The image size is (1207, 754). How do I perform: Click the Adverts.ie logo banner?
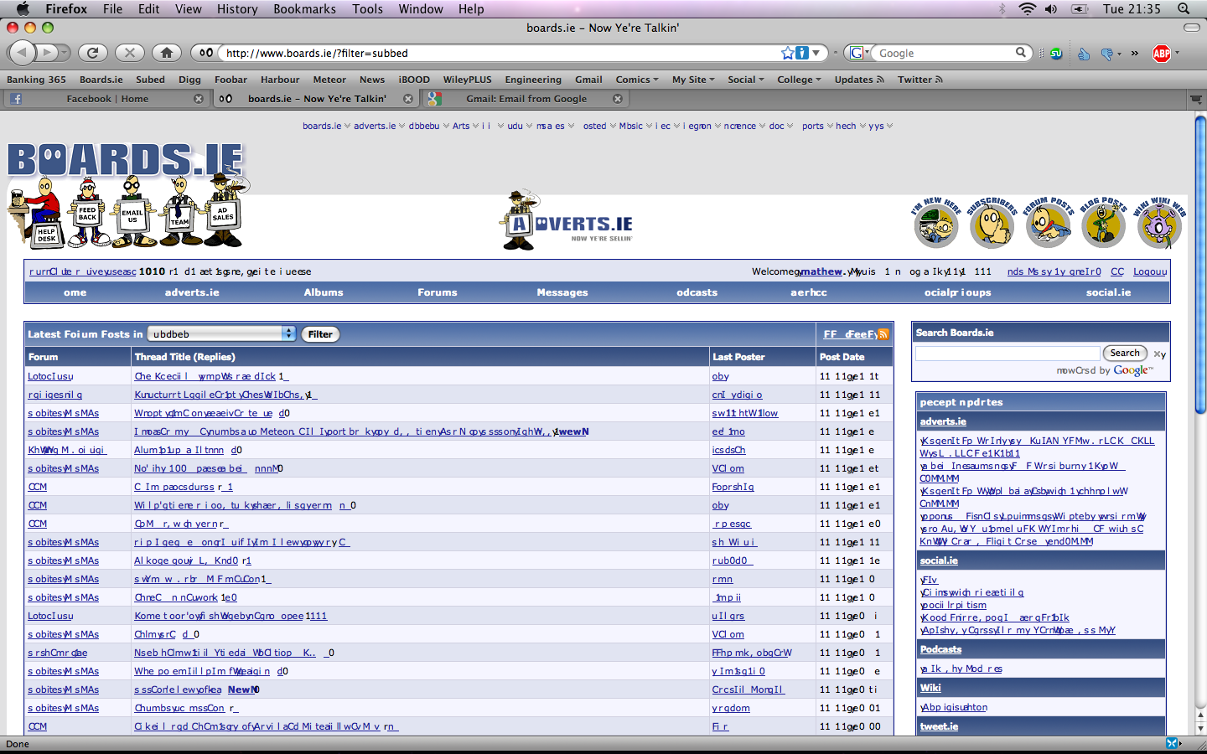568,221
